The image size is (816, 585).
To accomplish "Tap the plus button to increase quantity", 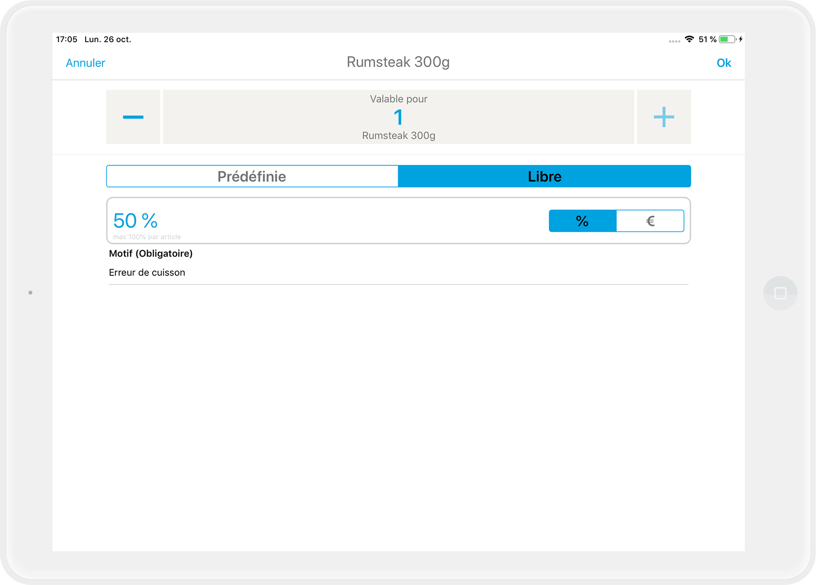I will click(x=664, y=117).
